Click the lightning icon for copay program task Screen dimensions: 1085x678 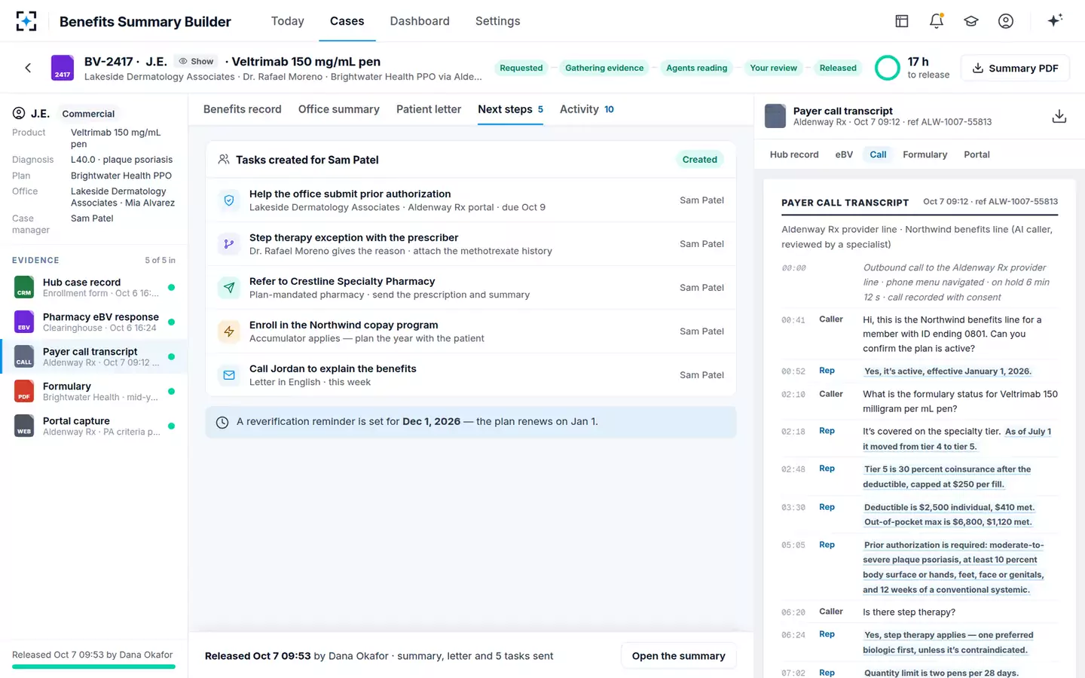[229, 331]
